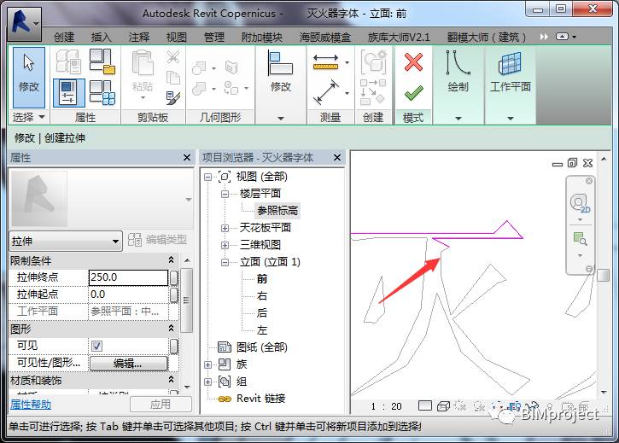Click the Join Geometry icon
The width and height of the screenshot is (619, 443).
coord(199,89)
